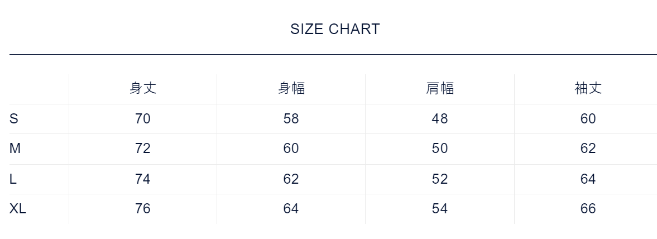Image resolution: width=657 pixels, height=239 pixels.
Task: Select the 肩幅 column header
Action: coord(440,88)
